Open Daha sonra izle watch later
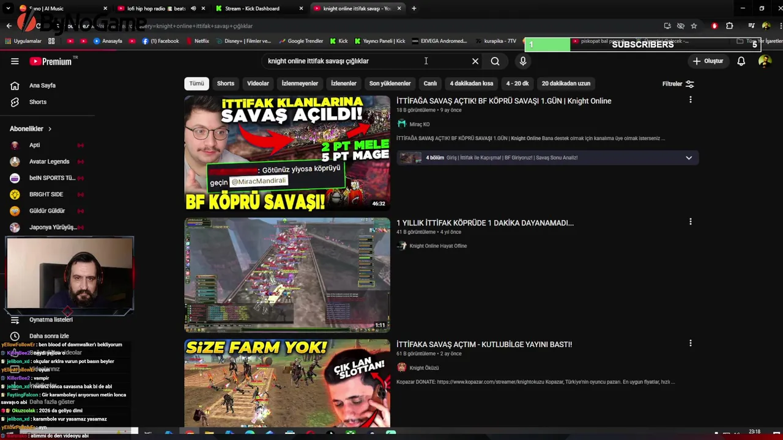This screenshot has height=440, width=783. (x=49, y=336)
